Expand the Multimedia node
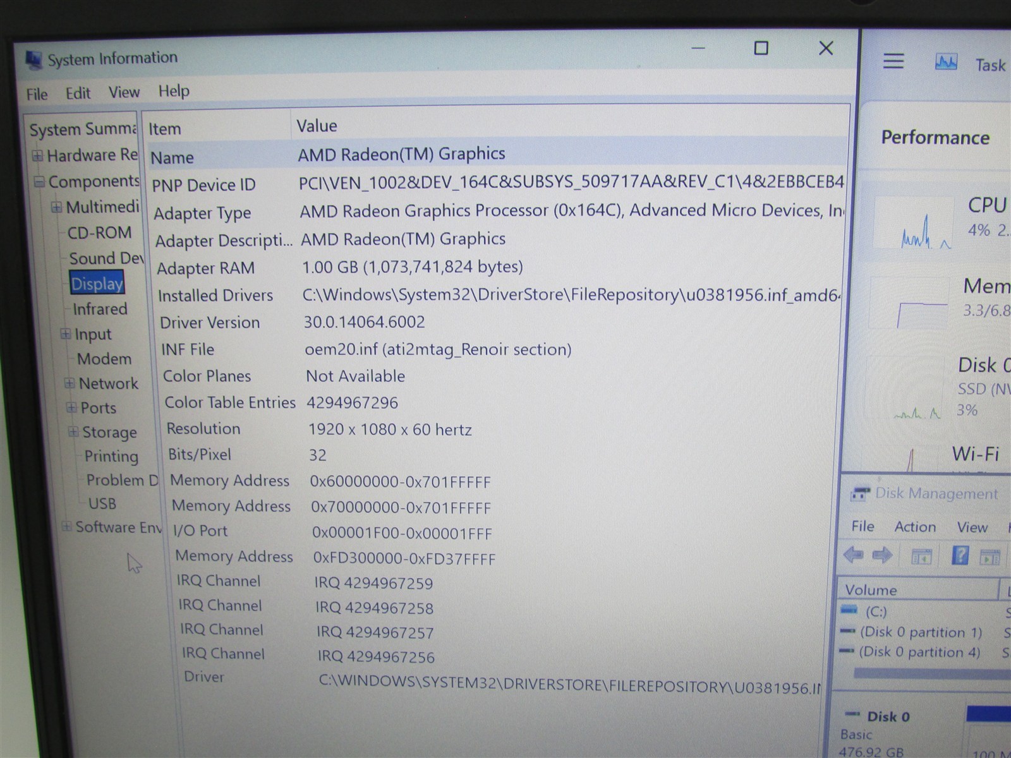1011x758 pixels. pyautogui.click(x=56, y=207)
